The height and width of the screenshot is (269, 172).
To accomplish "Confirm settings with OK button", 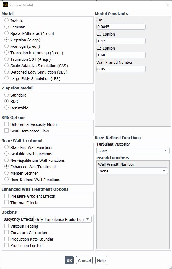I will 69,260.
